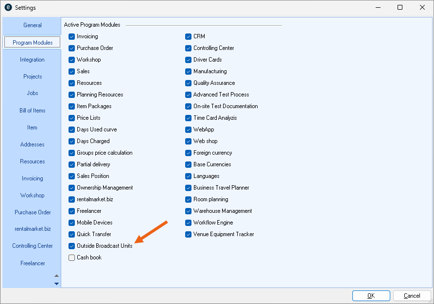The height and width of the screenshot is (304, 434).
Task: Maximize the Settings window
Action: [x=399, y=7]
